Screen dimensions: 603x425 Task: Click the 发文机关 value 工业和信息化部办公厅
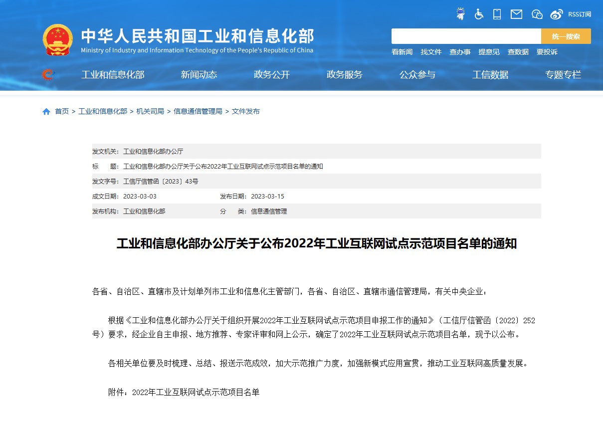coord(153,151)
